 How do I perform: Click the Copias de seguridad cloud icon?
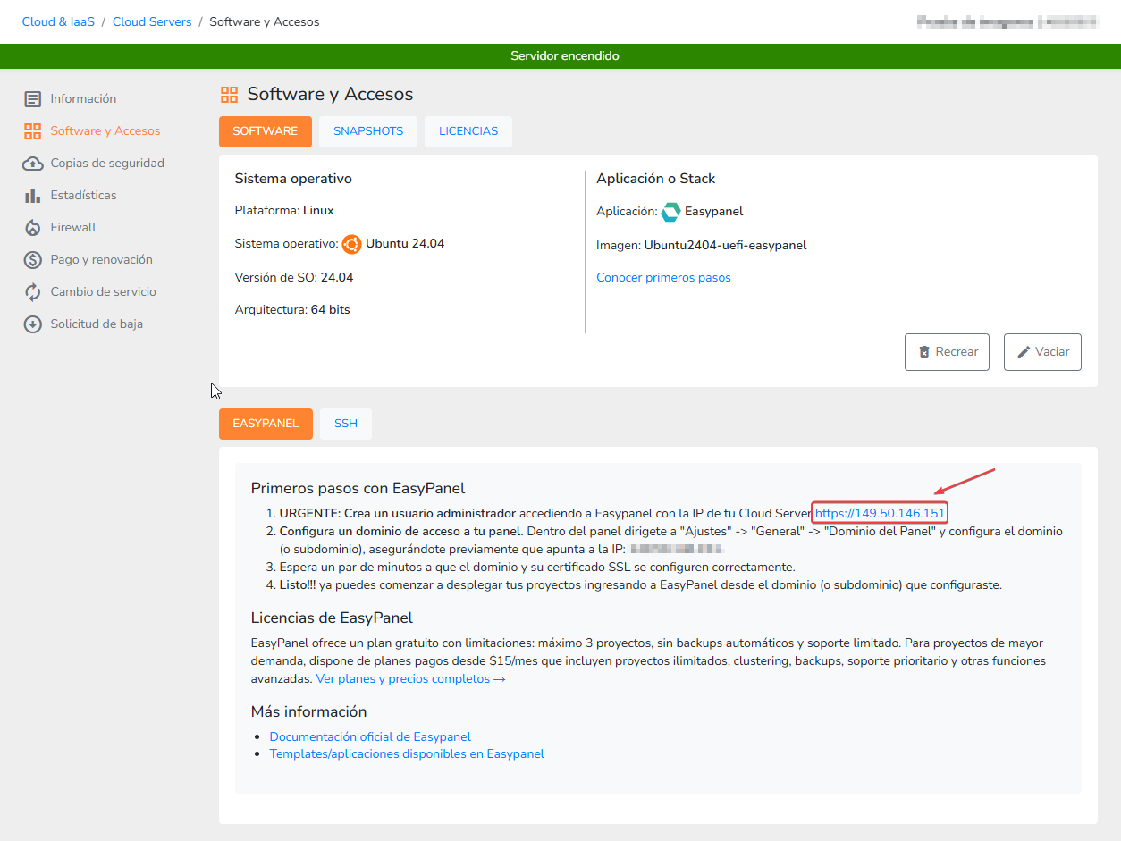[x=33, y=164]
